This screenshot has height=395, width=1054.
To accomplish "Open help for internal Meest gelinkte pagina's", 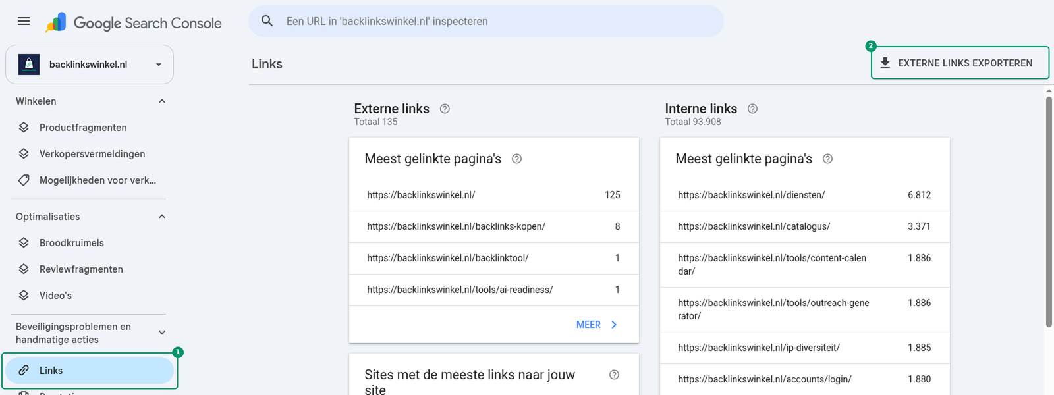I will click(x=827, y=159).
